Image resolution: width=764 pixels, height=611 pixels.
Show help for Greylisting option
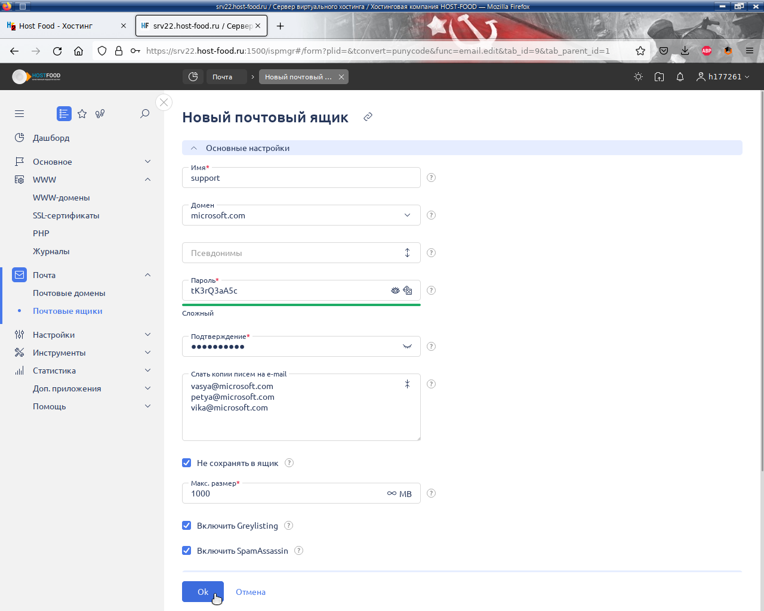289,526
